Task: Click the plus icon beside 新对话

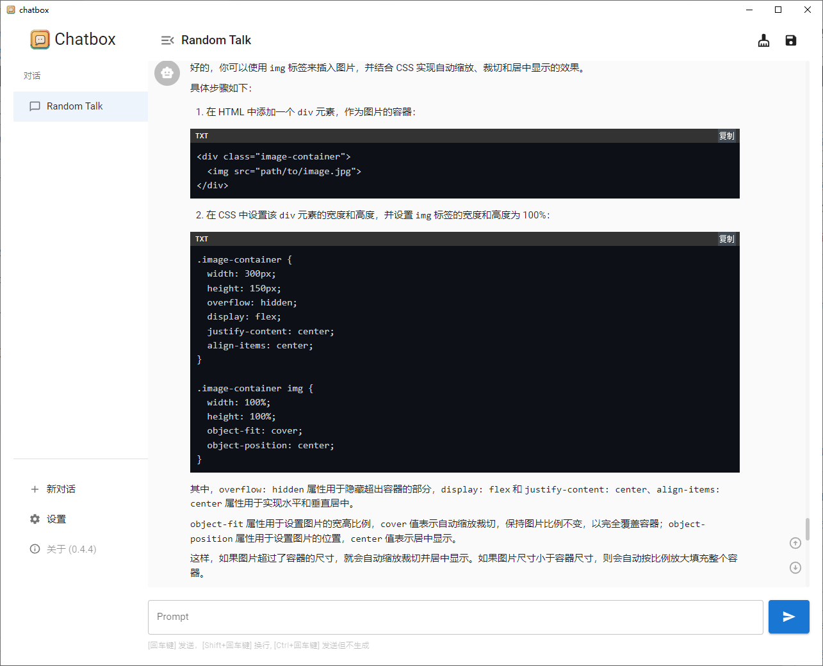Action: coord(35,489)
